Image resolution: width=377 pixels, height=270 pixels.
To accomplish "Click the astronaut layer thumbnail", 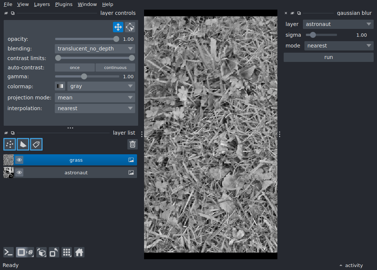I will pyautogui.click(x=9, y=172).
